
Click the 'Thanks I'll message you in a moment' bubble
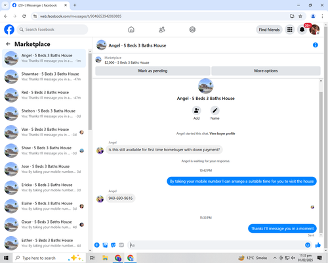click(282, 228)
